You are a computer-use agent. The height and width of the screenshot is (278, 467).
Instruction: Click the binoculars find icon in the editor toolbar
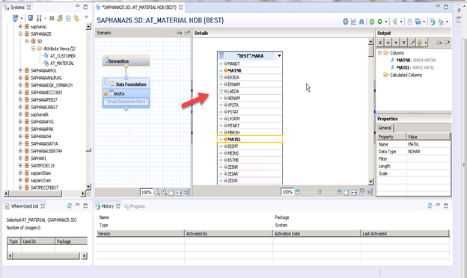point(361,22)
